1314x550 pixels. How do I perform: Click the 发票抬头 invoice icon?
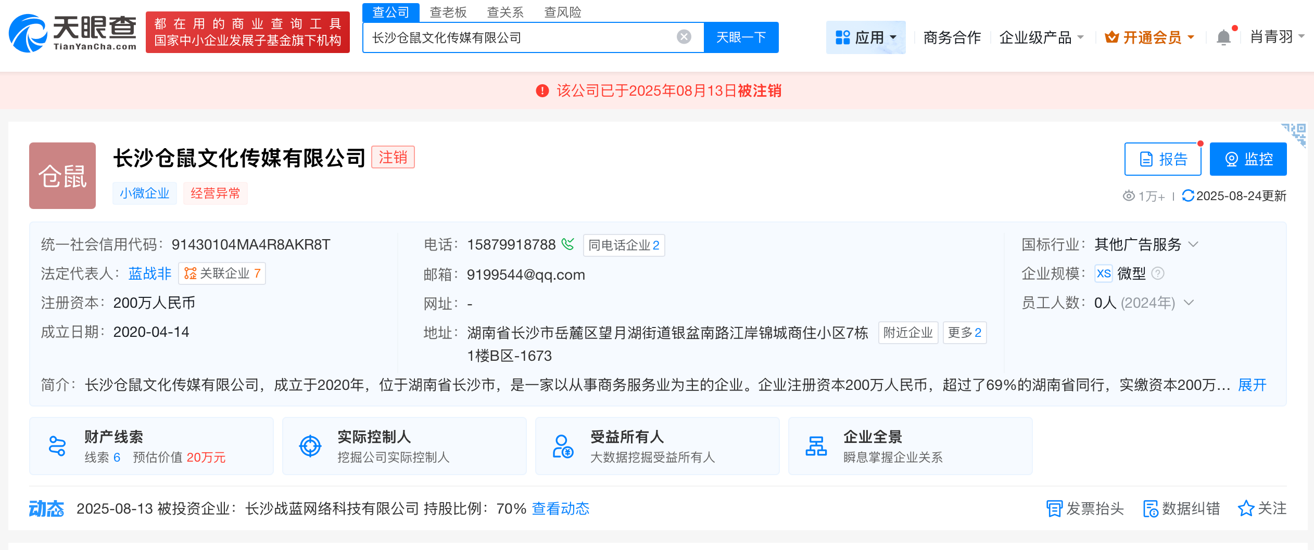point(1054,508)
